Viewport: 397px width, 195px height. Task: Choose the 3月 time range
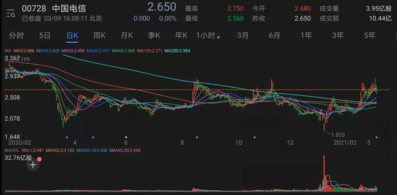click(243, 36)
